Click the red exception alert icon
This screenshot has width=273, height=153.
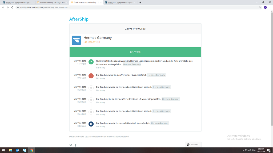pyautogui.click(x=91, y=76)
